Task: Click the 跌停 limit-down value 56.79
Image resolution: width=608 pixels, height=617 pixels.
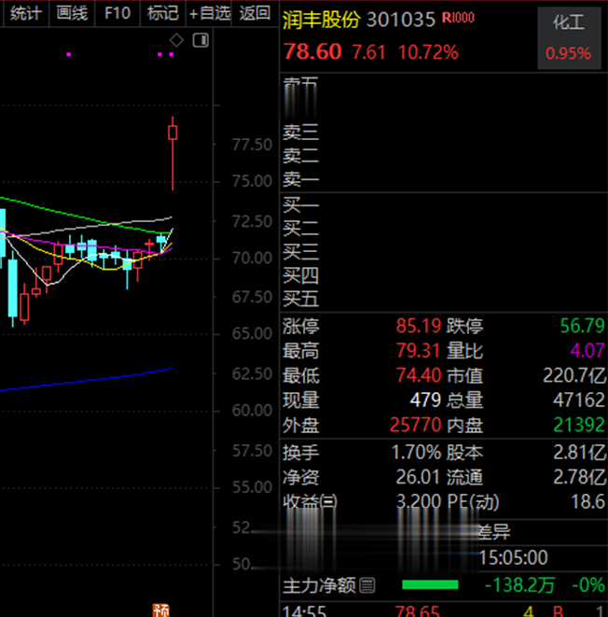Action: [583, 326]
